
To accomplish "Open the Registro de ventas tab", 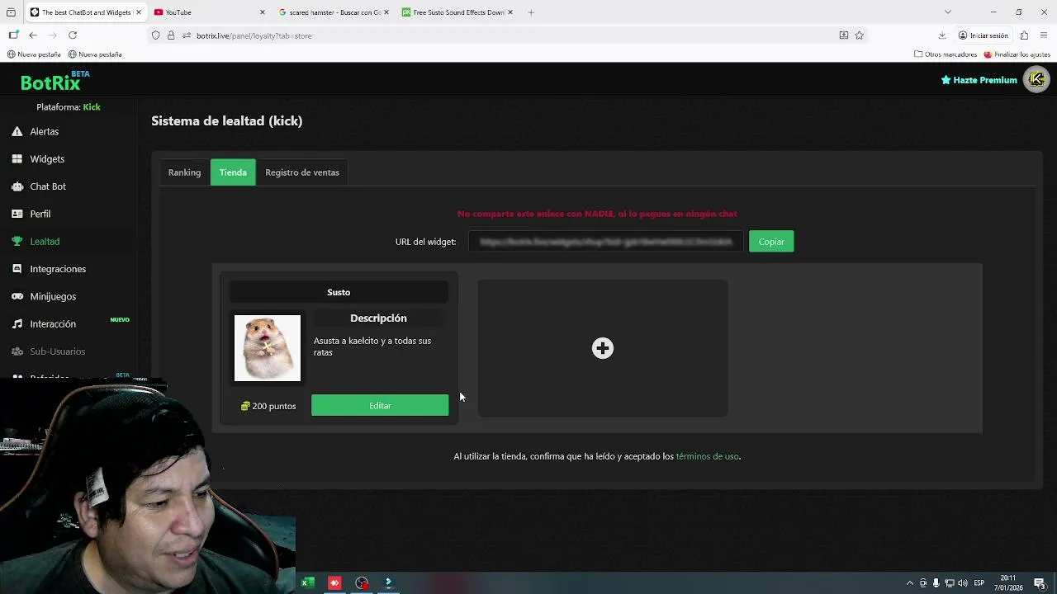I will [x=302, y=172].
